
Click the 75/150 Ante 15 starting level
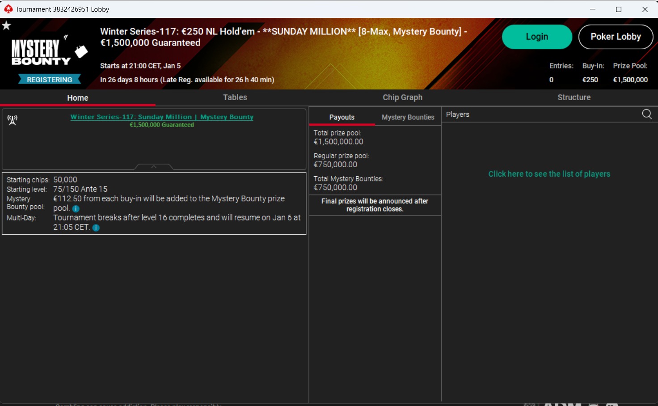(x=80, y=189)
